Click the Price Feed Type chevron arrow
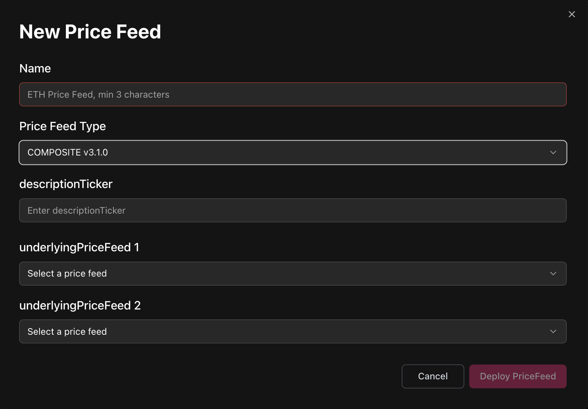The height and width of the screenshot is (409, 588). click(x=553, y=153)
